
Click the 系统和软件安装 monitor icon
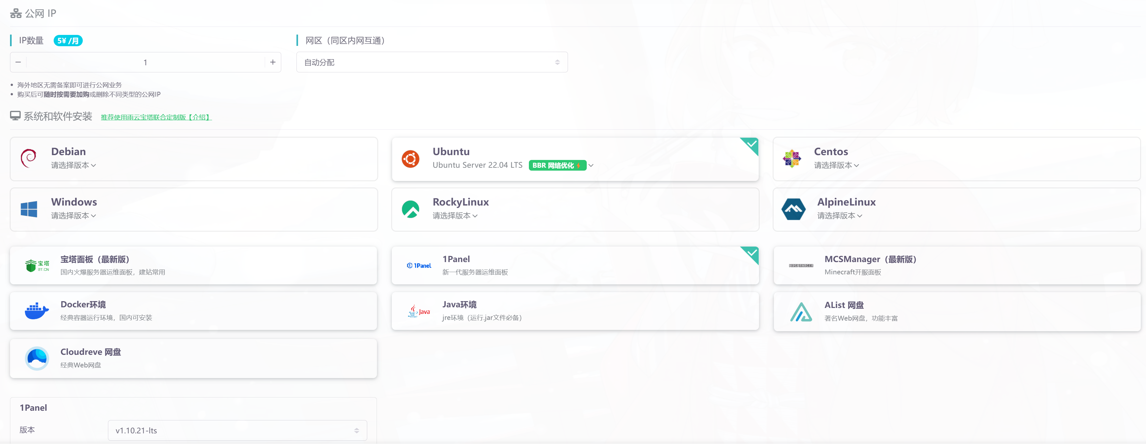[x=15, y=116]
